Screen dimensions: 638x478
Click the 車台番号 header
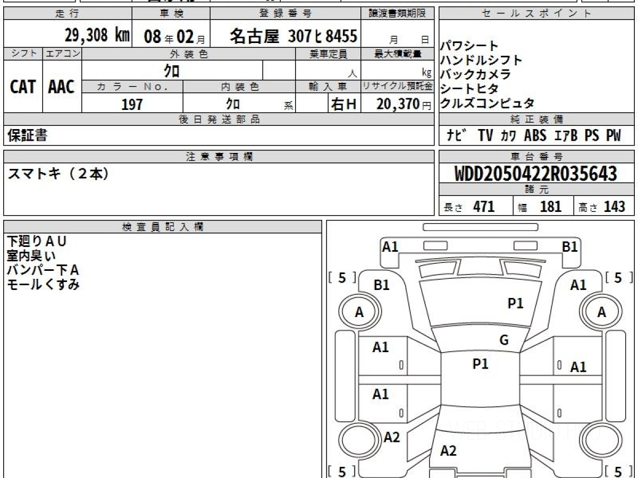(x=536, y=157)
